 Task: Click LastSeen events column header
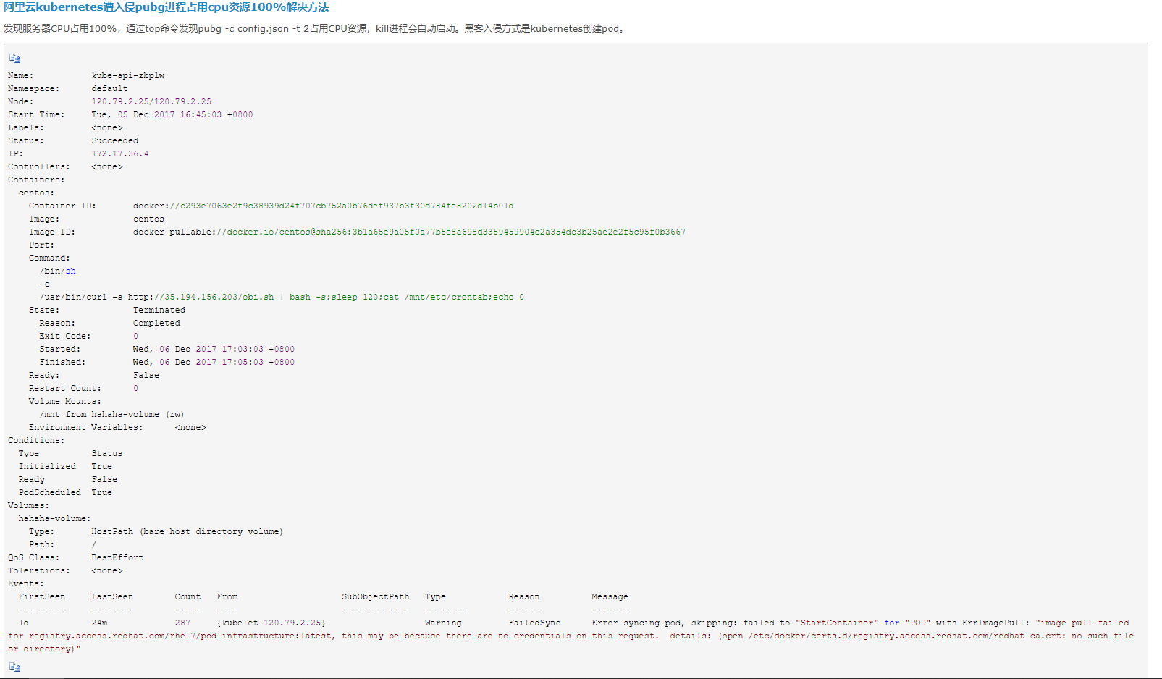(112, 596)
